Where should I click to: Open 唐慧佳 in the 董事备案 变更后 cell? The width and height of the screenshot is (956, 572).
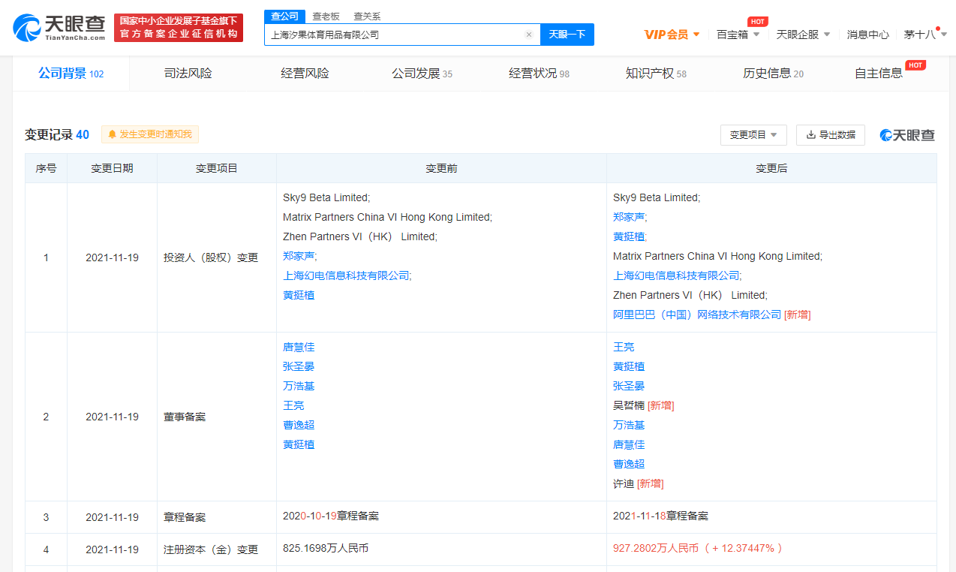pos(629,444)
